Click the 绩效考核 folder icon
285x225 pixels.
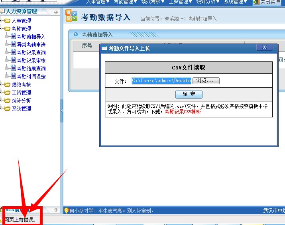7,85
